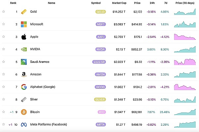This screenshot has height=132, width=199.
Task: Open NVIDIA's 30-day price chart
Action: pyautogui.click(x=185, y=49)
